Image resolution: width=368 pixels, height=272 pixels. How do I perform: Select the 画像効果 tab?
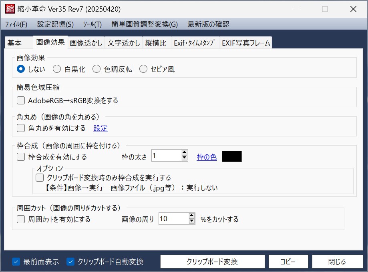coord(50,42)
